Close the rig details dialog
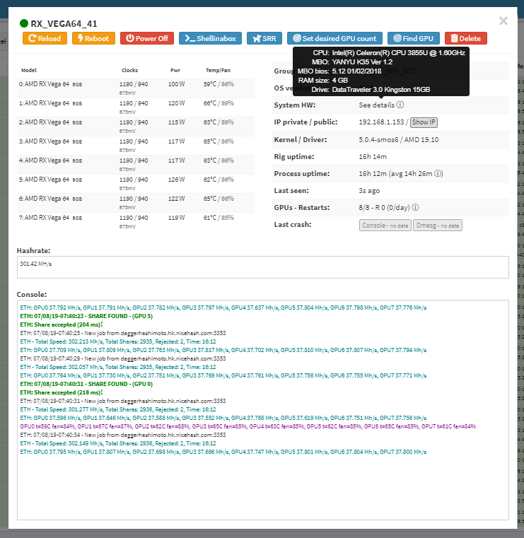The image size is (524, 538). [503, 21]
